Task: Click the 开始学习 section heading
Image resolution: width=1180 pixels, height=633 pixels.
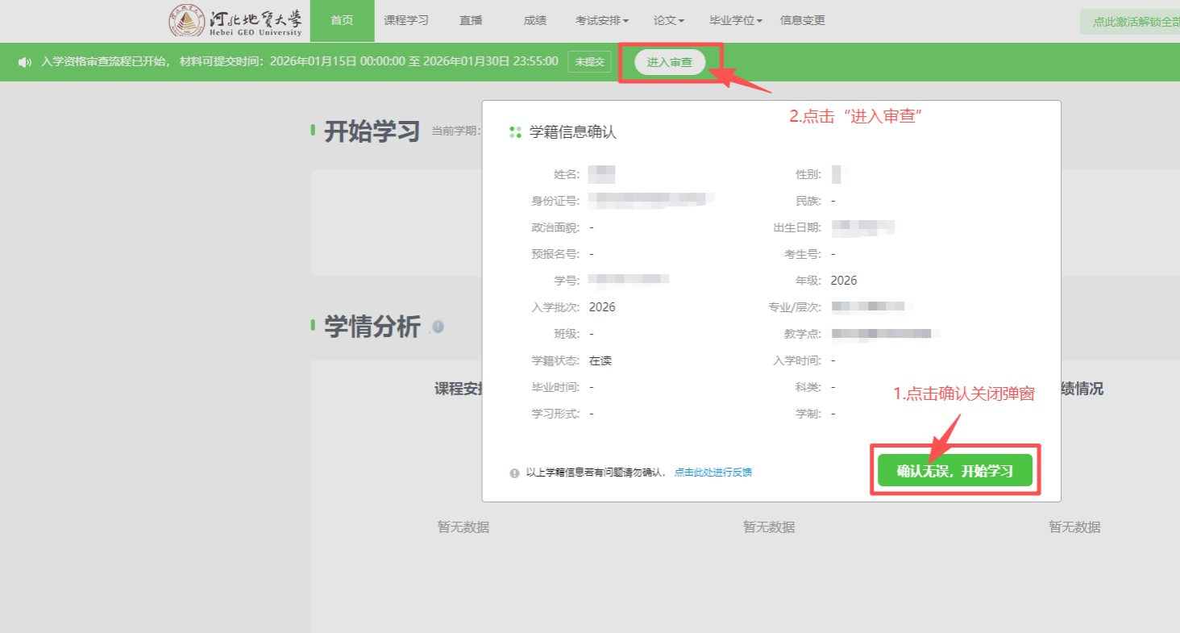Action: point(372,131)
